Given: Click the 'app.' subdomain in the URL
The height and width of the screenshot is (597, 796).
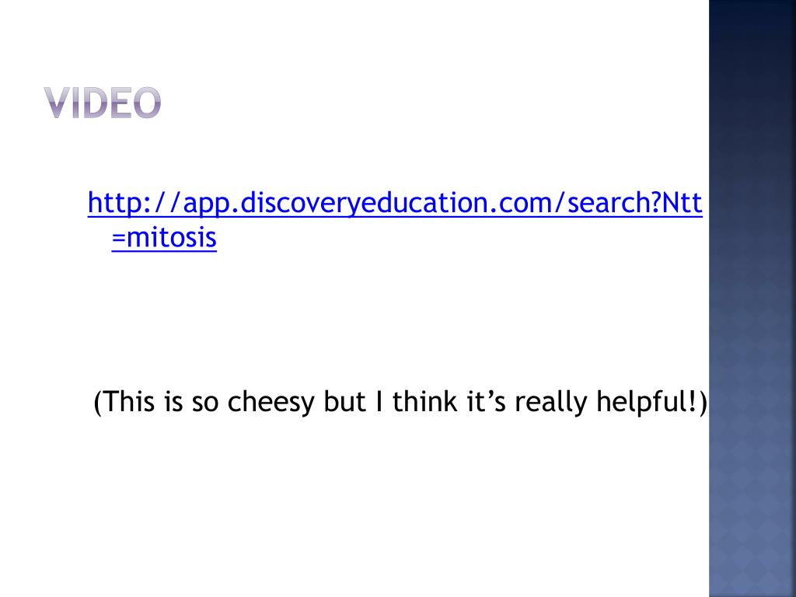Looking at the screenshot, I should click(210, 203).
